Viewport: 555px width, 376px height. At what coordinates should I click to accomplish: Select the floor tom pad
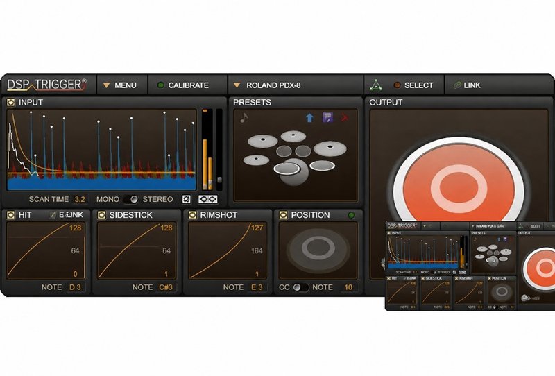click(x=322, y=165)
